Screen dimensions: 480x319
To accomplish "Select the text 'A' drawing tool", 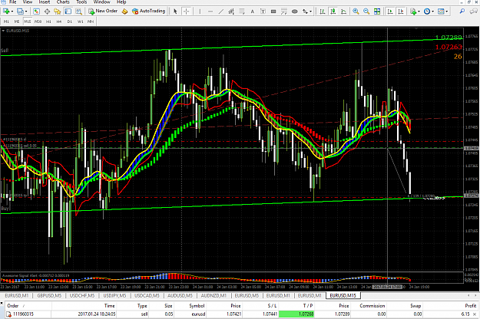I will (252, 12).
